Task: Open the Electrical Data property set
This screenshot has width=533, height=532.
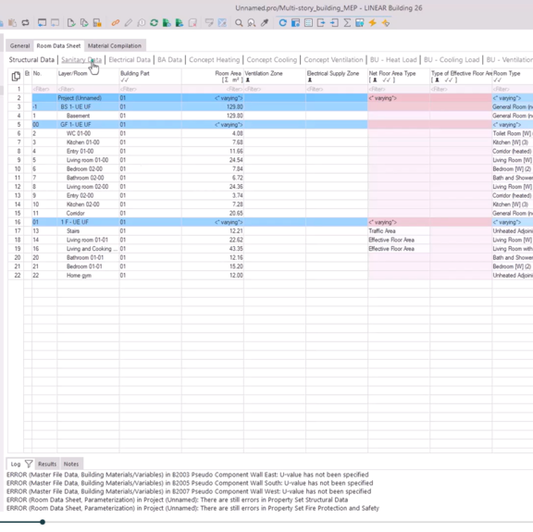Action: (x=130, y=60)
